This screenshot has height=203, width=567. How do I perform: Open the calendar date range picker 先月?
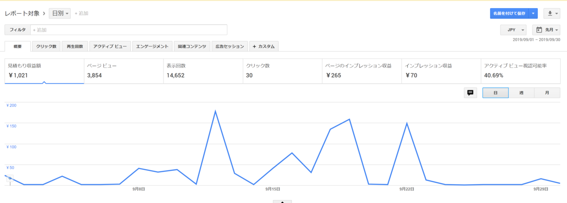[x=546, y=30]
